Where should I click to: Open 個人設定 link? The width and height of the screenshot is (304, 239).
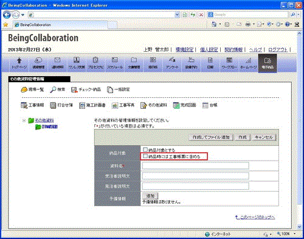click(209, 49)
